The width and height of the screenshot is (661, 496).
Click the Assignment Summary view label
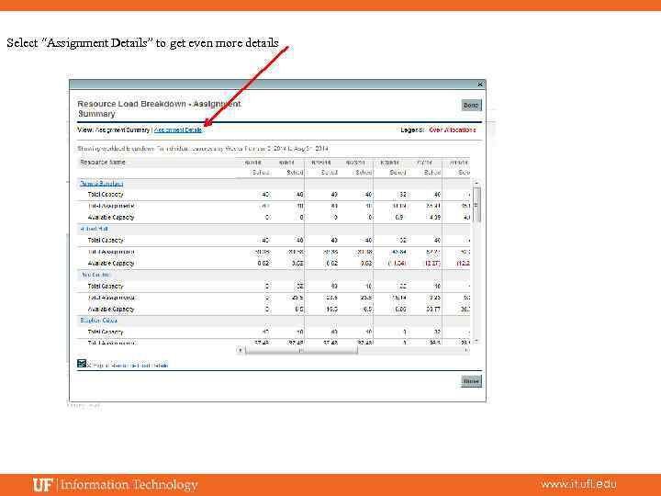coord(122,130)
